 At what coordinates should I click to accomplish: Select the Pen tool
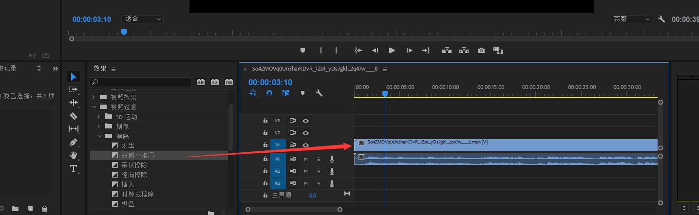(74, 143)
